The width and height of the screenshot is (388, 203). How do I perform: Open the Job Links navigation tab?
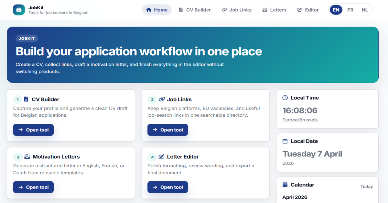[236, 10]
